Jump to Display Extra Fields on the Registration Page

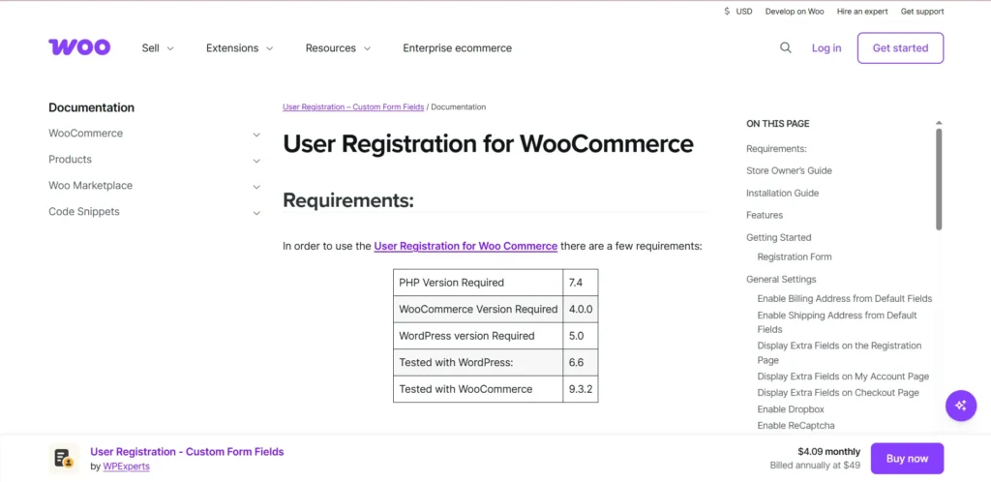pos(840,352)
